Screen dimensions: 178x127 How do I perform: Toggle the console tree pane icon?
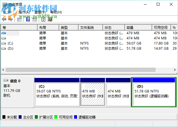pyautogui.click(x=19, y=19)
